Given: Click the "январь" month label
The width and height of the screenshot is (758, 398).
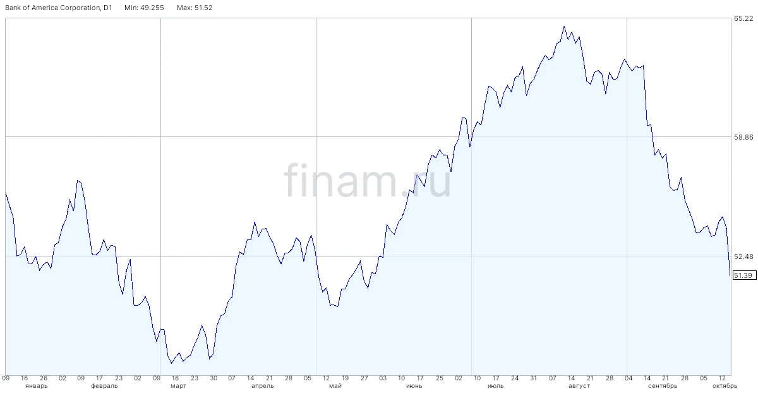Looking at the screenshot, I should coord(36,385).
